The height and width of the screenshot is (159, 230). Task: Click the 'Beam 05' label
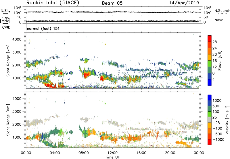tap(112, 3)
